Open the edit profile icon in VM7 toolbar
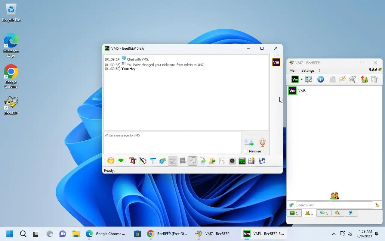The image size is (385, 241). pyautogui.click(x=309, y=79)
